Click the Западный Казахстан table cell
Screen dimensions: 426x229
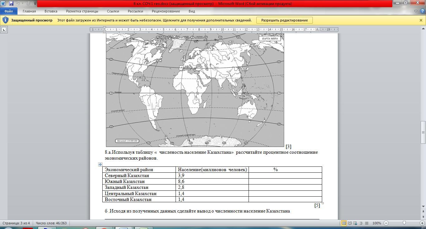139,187
